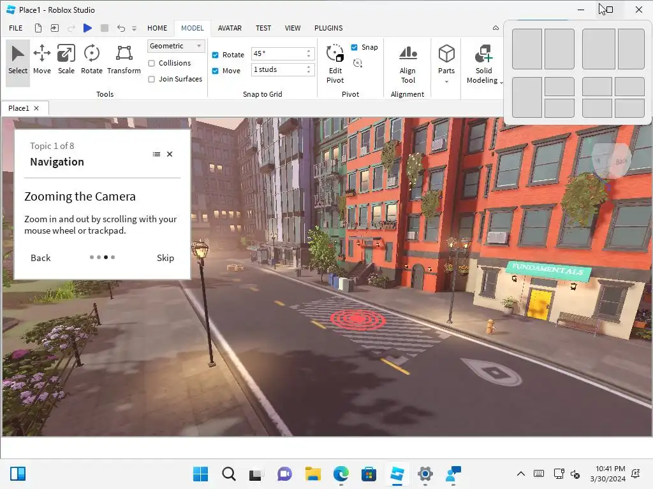Open Solid Modeling tools
This screenshot has width=653, height=489.
tap(483, 64)
